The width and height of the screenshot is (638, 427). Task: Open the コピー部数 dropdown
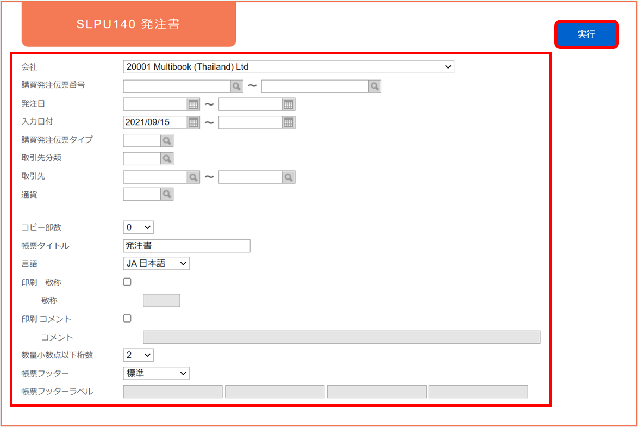(x=139, y=227)
